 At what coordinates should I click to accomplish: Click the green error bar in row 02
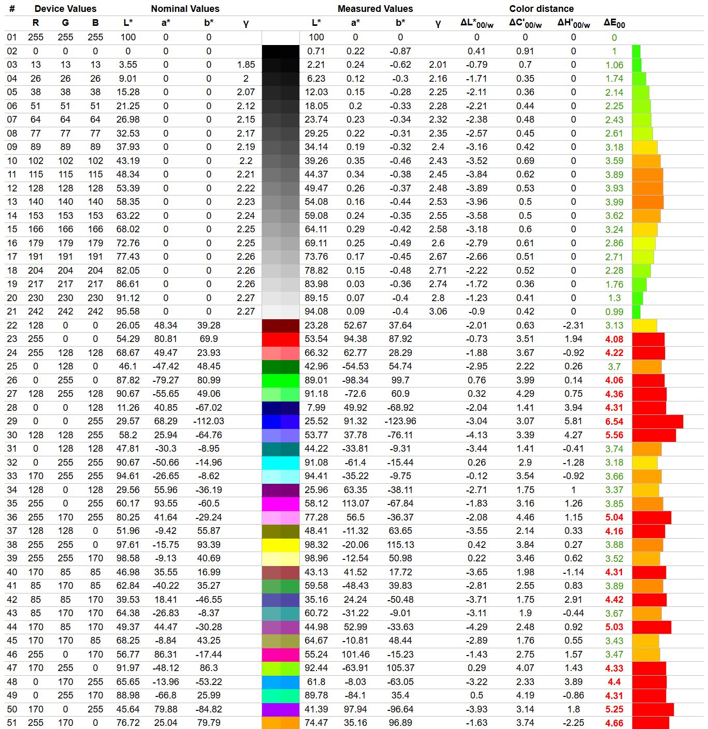click(636, 51)
